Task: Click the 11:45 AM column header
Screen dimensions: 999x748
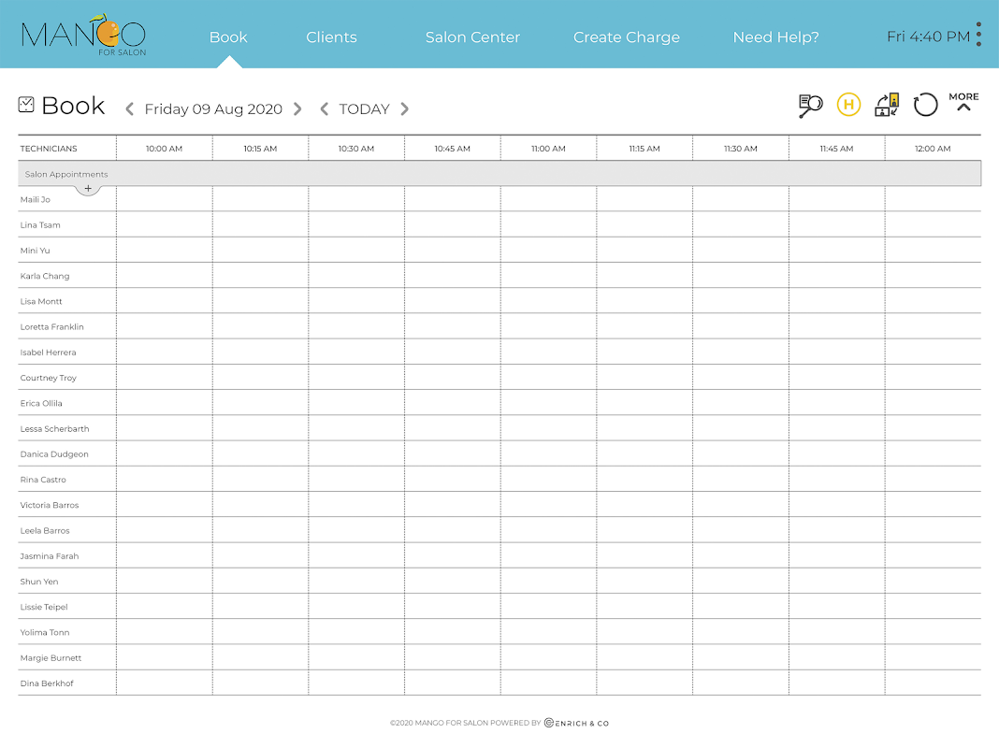Action: 836,149
